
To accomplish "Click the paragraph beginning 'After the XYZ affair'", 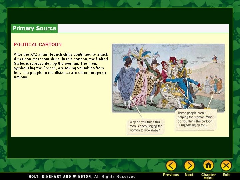I will 61,66.
